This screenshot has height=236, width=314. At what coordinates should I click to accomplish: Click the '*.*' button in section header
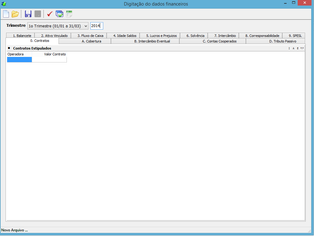point(302,48)
